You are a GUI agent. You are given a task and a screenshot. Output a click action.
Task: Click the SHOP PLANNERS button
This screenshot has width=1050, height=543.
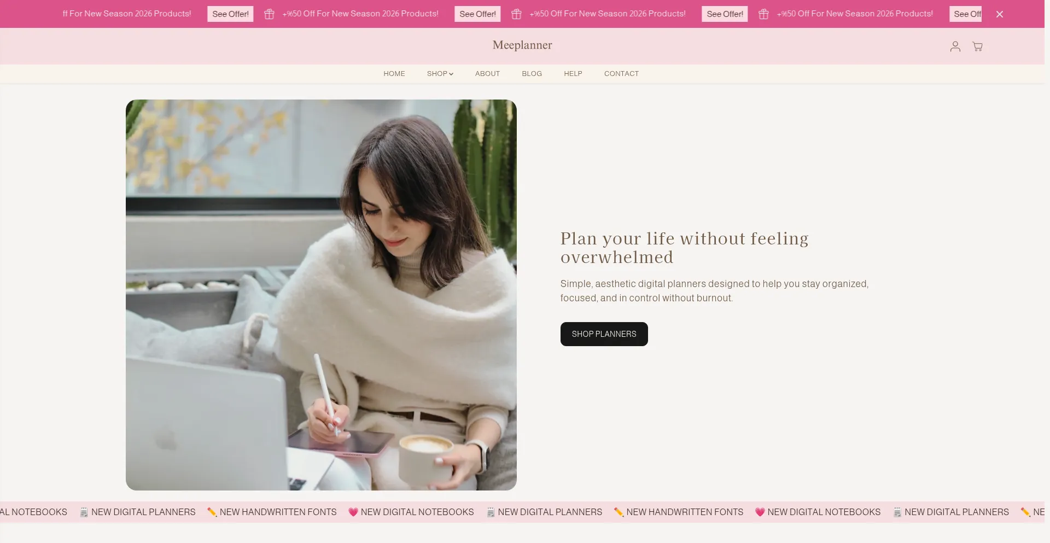click(604, 334)
